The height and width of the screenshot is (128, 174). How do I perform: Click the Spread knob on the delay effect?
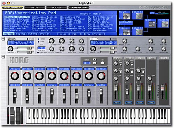point(81,49)
